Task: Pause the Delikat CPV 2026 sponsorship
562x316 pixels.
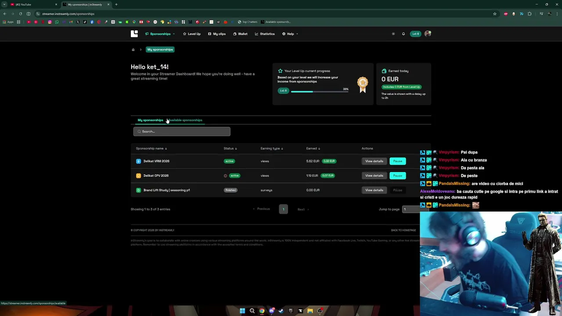Action: click(x=397, y=176)
